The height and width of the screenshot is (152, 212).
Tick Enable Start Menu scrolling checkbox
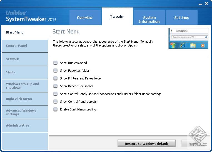tap(55, 109)
